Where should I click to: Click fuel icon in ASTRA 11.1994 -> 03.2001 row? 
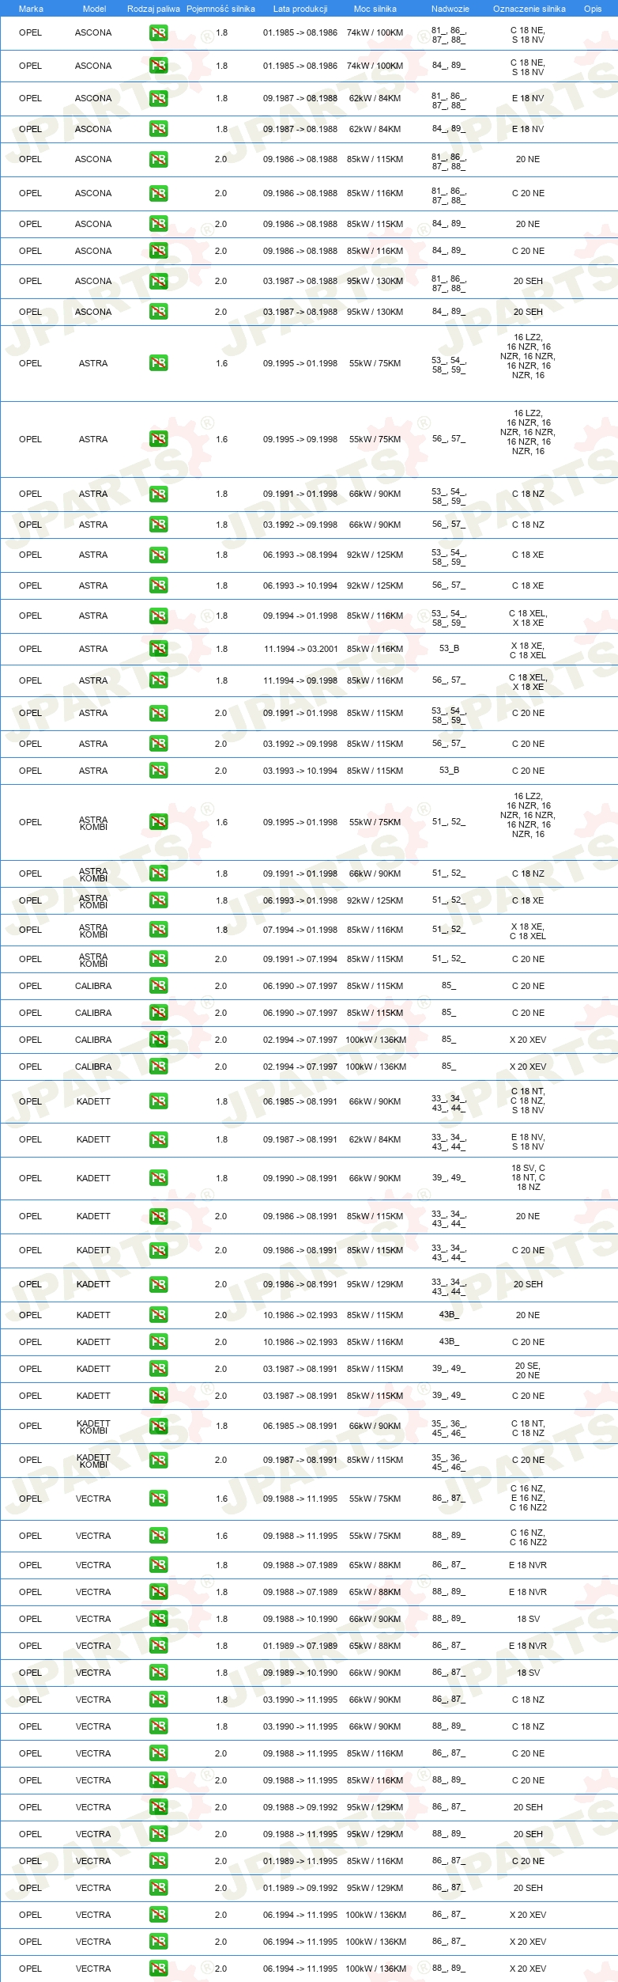(159, 649)
